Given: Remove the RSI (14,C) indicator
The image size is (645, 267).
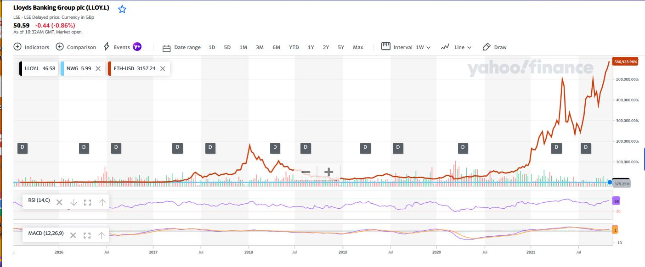Looking at the screenshot, I should (x=59, y=202).
